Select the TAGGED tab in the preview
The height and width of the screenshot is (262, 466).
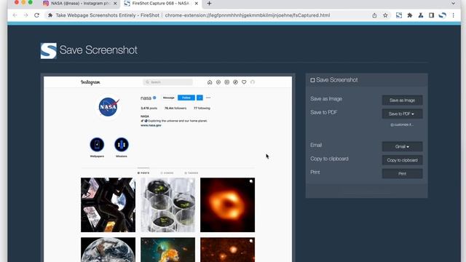click(x=191, y=173)
